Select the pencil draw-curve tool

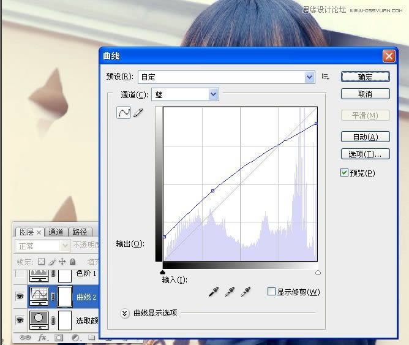[138, 113]
